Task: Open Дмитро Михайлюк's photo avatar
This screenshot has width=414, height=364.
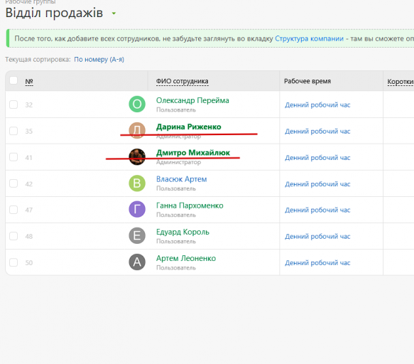Action: 137,156
